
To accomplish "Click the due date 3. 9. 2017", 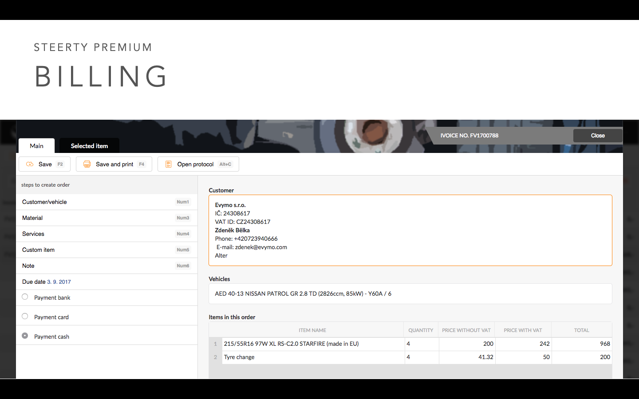I will [x=59, y=282].
